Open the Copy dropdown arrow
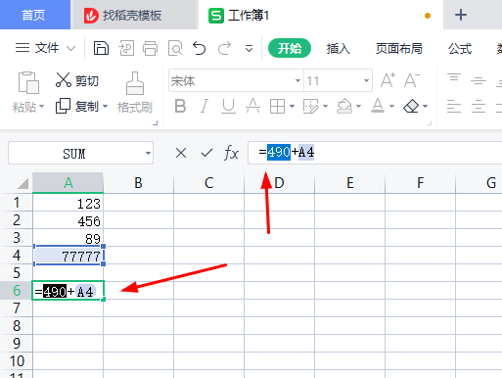 pyautogui.click(x=105, y=107)
